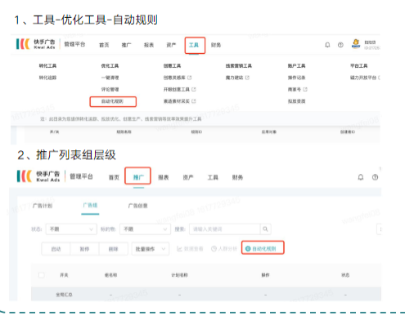Click help question icon in step 2 header

[375, 177]
